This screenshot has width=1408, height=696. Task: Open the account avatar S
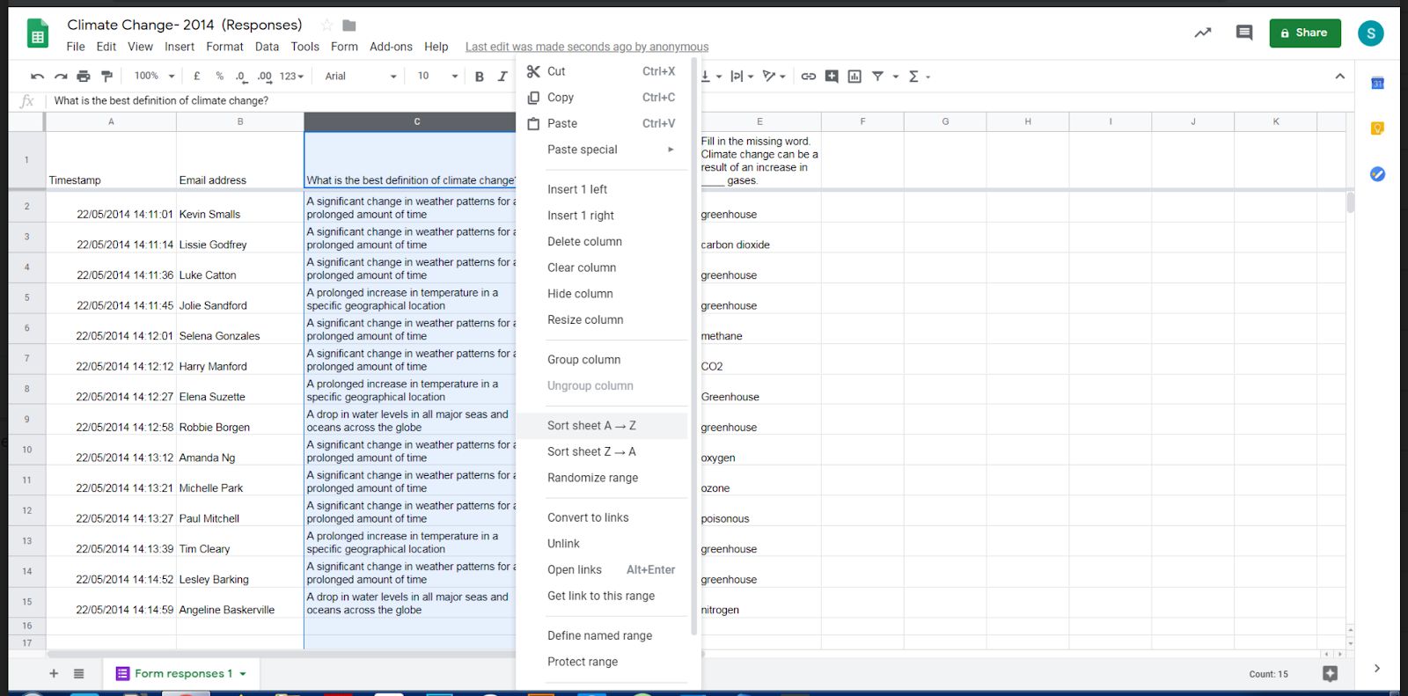(x=1370, y=33)
